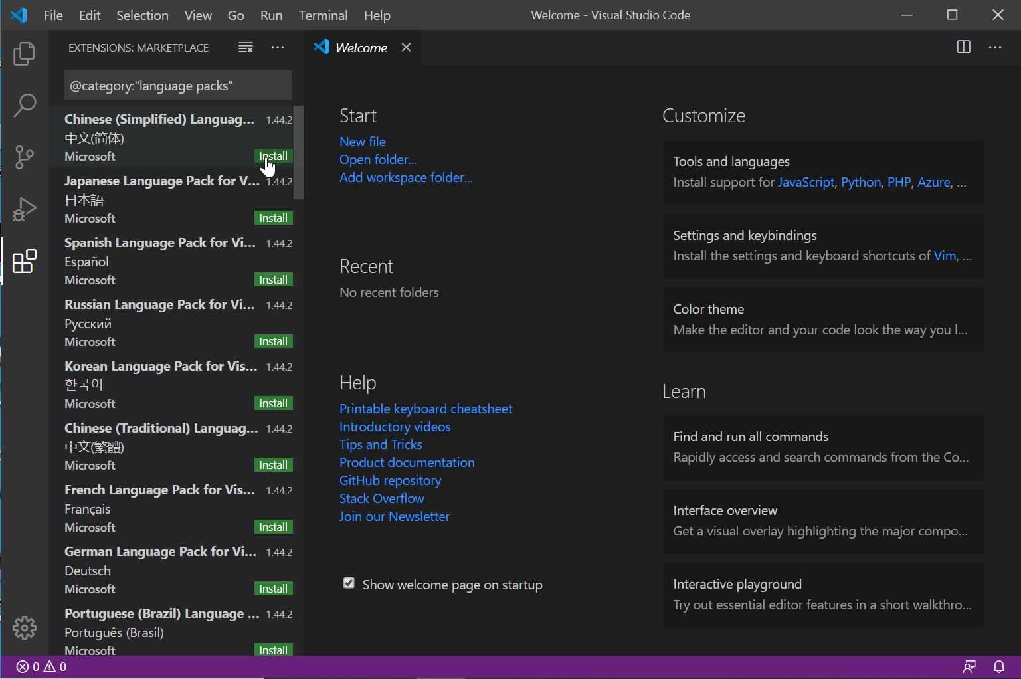Open the File menu
The image size is (1021, 679).
[x=53, y=15]
